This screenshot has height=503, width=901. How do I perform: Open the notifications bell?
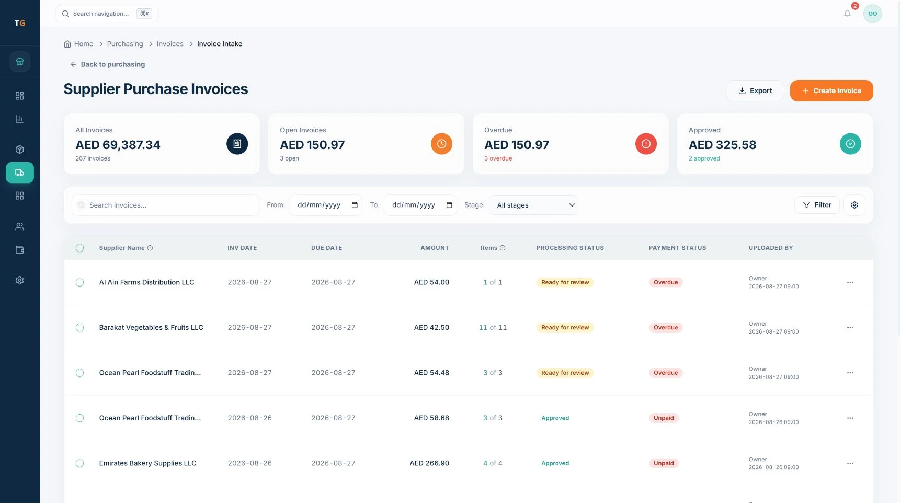(847, 14)
